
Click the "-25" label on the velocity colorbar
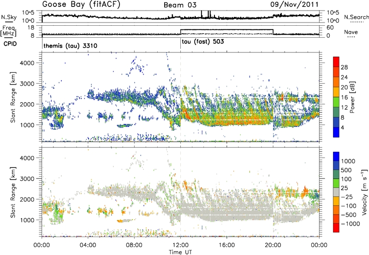347,197
